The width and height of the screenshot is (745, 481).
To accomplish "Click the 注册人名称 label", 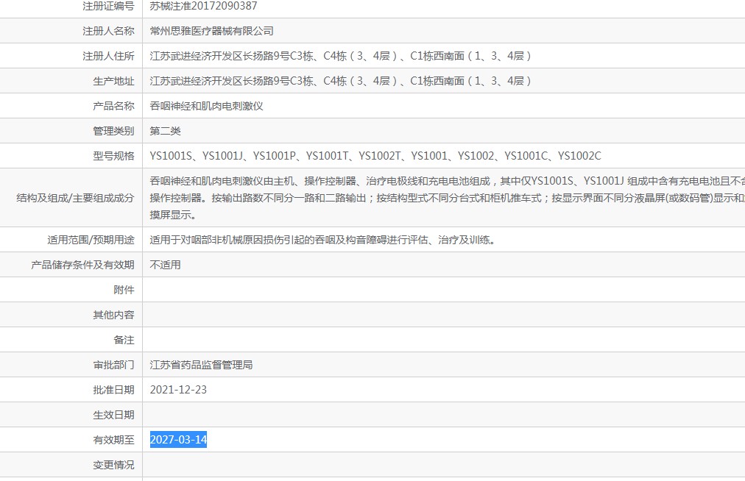I will point(108,32).
